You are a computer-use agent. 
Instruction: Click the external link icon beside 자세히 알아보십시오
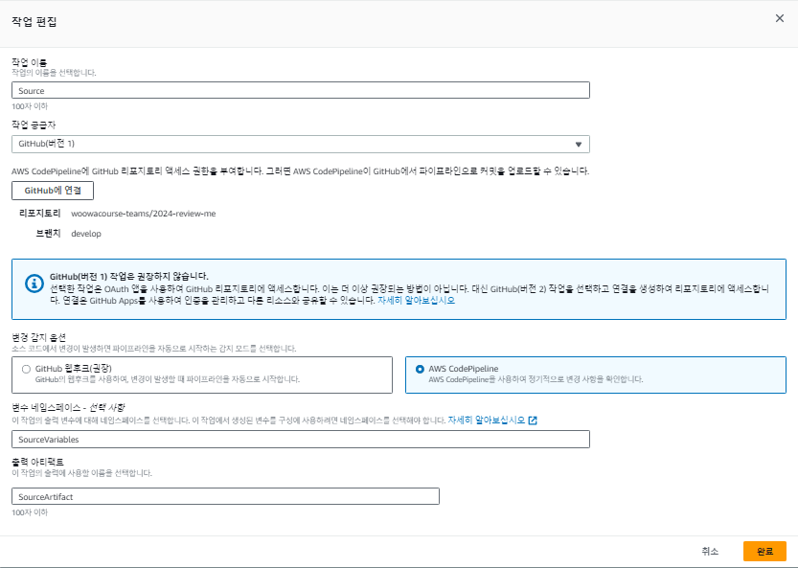[533, 420]
